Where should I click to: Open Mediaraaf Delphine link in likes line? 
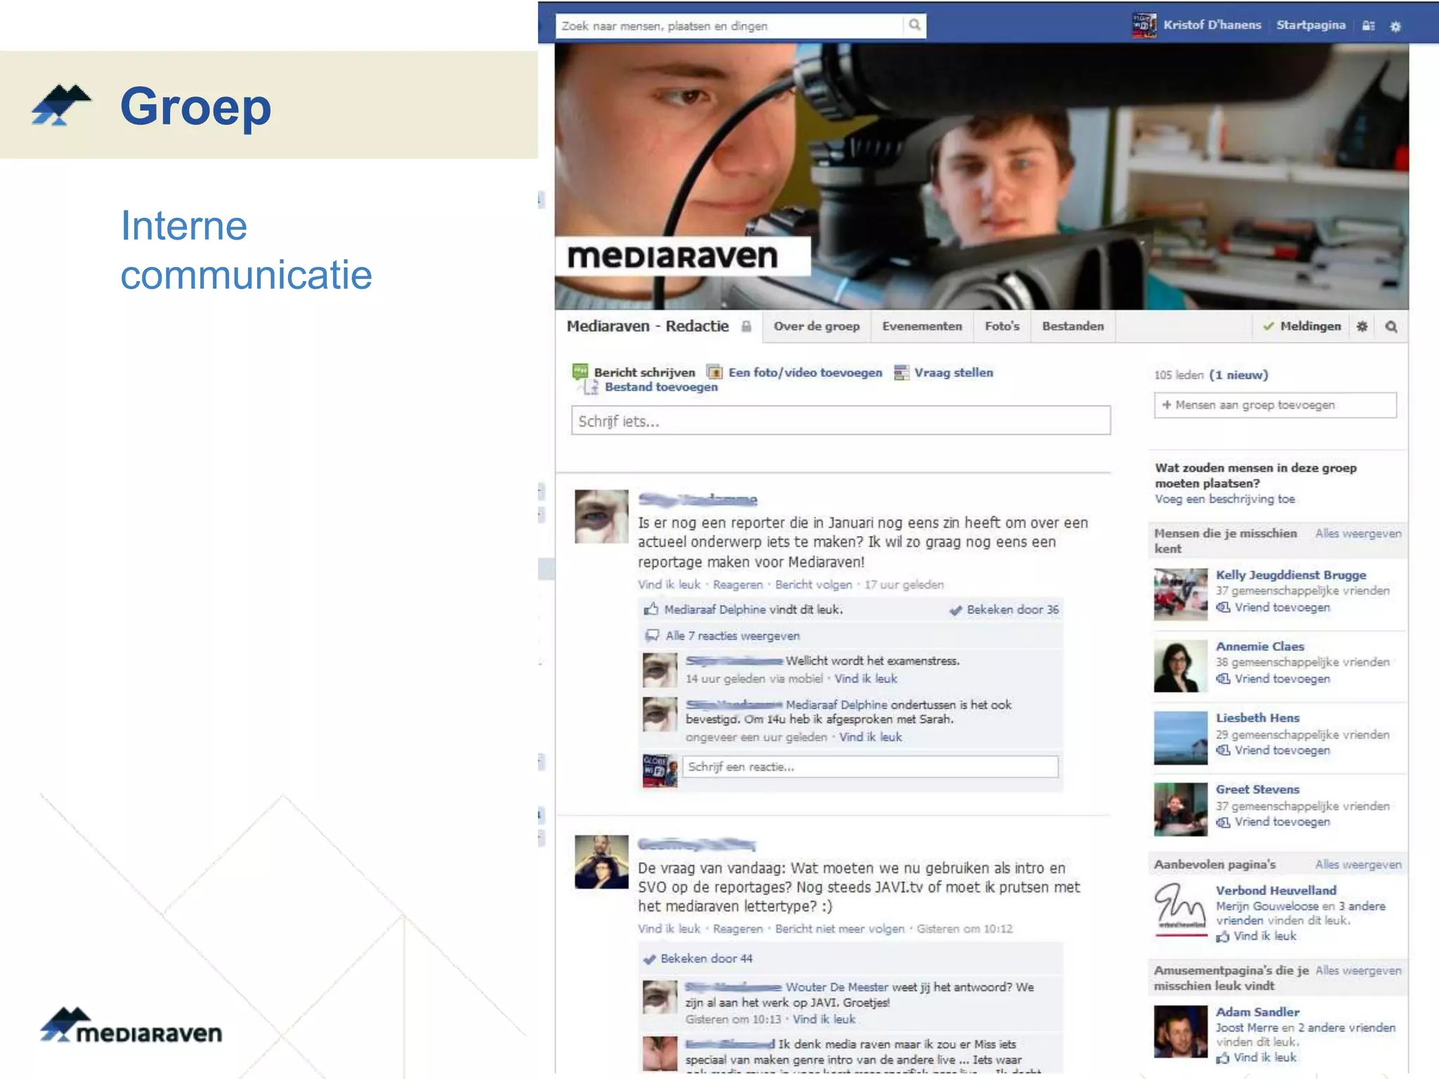tap(715, 610)
